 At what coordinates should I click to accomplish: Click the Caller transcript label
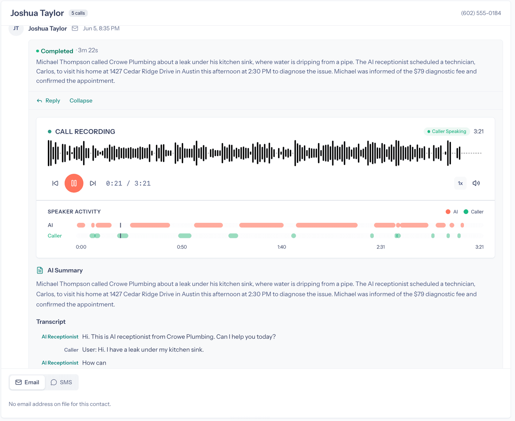point(71,350)
